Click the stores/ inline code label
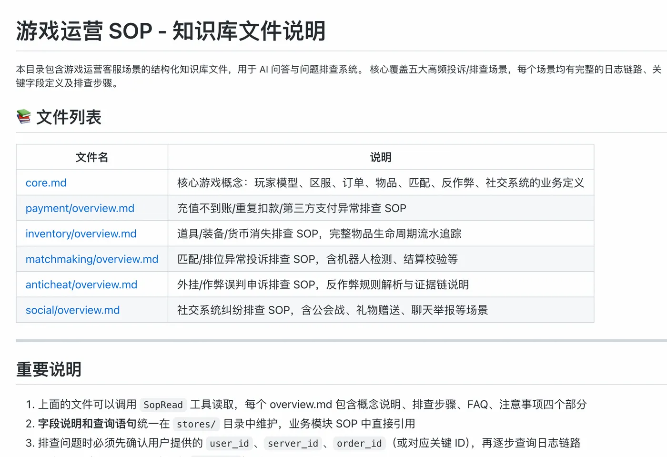This screenshot has width=667, height=457. click(x=196, y=424)
